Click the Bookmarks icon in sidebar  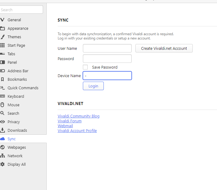click(x=2, y=79)
